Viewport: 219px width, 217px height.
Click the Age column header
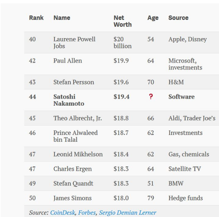point(153,18)
